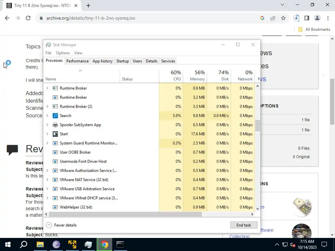
Task: Open the Chrome tab search chevron
Action: coord(282,5)
